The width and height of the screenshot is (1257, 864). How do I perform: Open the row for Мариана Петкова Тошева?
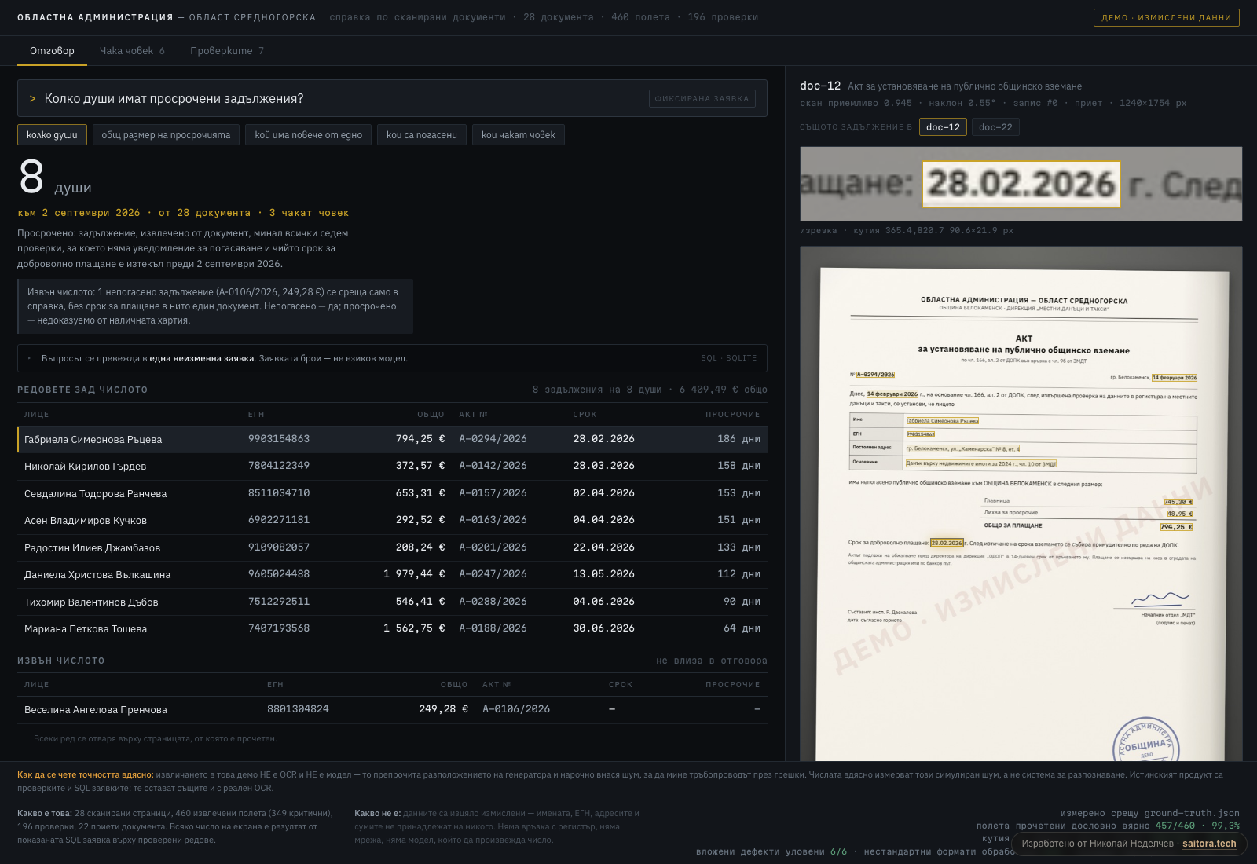click(x=392, y=629)
